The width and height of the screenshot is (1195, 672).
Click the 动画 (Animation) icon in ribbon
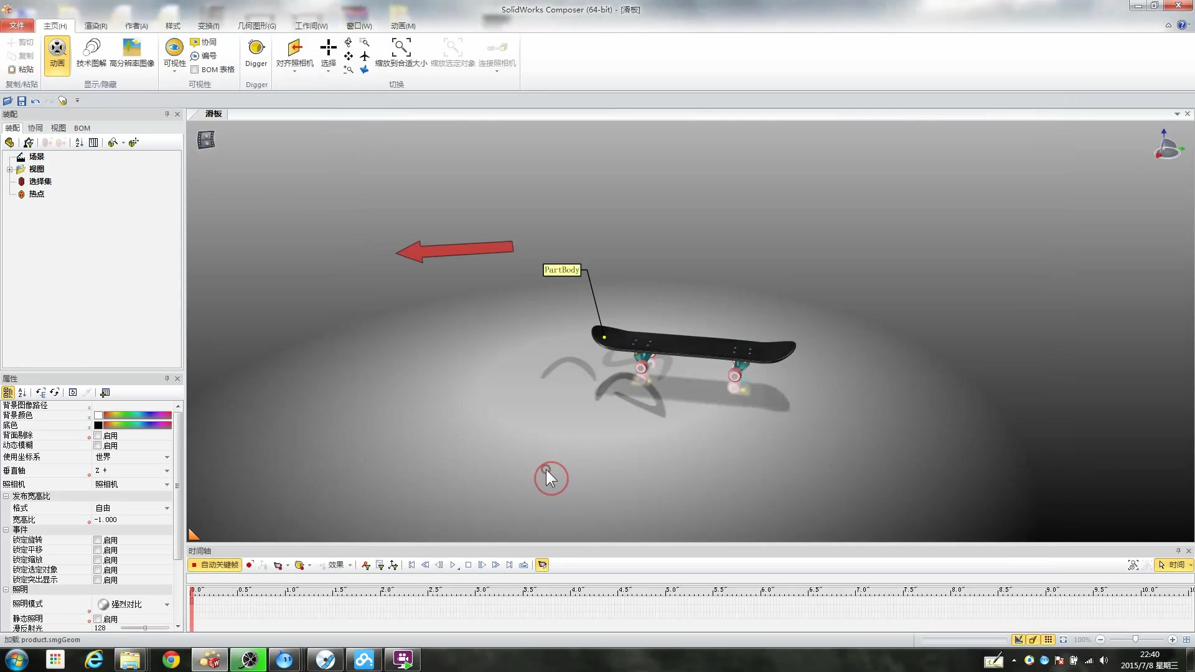pos(57,52)
